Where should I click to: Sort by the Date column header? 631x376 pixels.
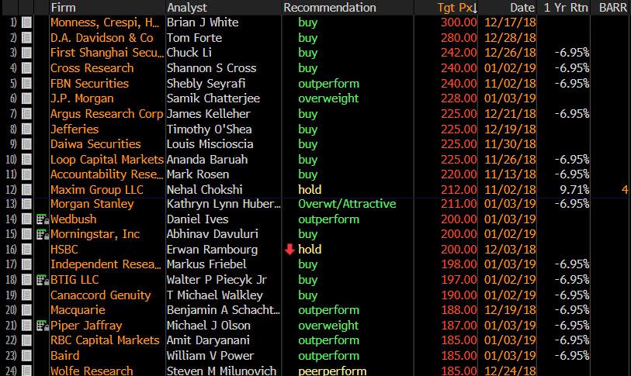(x=522, y=8)
